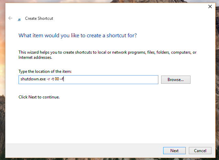Click the back arrow in the wizard
Image resolution: width=219 pixels, height=160 pixels.
click(10, 18)
